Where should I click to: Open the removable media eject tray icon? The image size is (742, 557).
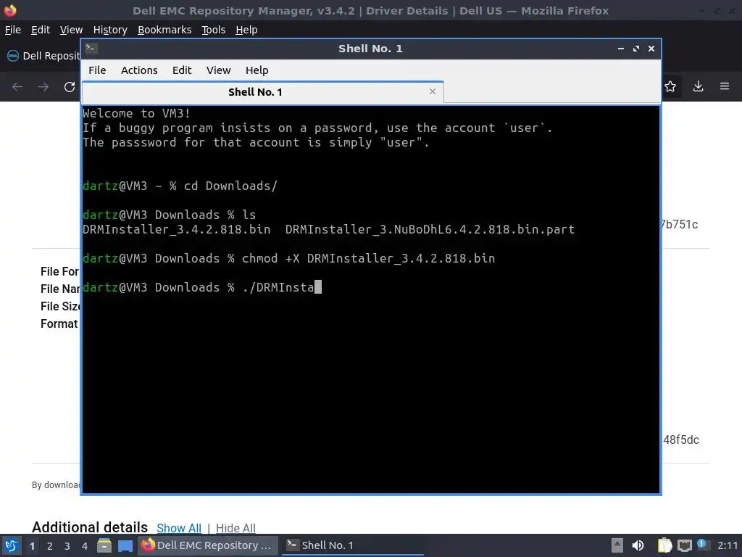617,545
